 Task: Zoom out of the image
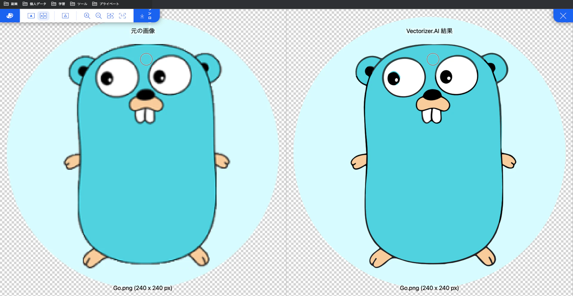pyautogui.click(x=99, y=16)
